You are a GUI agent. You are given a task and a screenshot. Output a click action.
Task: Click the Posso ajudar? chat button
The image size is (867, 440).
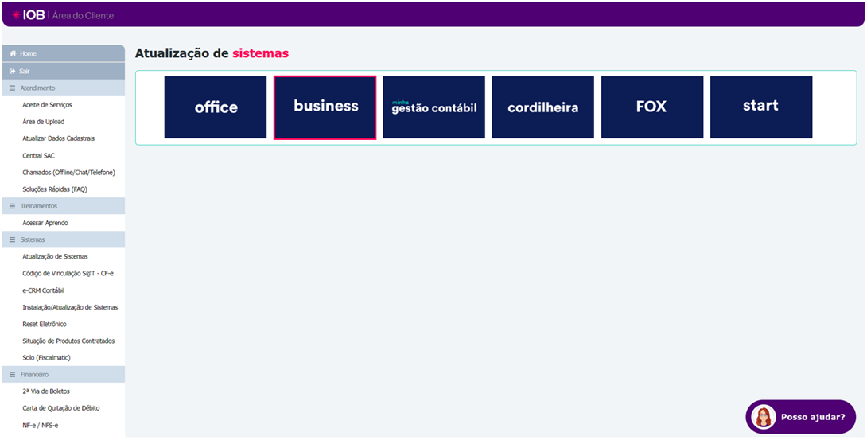coord(811,417)
